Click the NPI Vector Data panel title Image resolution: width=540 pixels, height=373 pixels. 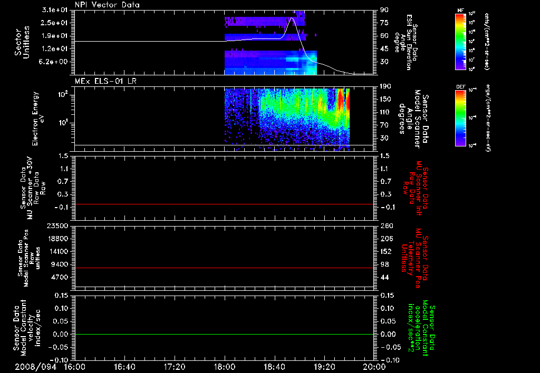[107, 5]
